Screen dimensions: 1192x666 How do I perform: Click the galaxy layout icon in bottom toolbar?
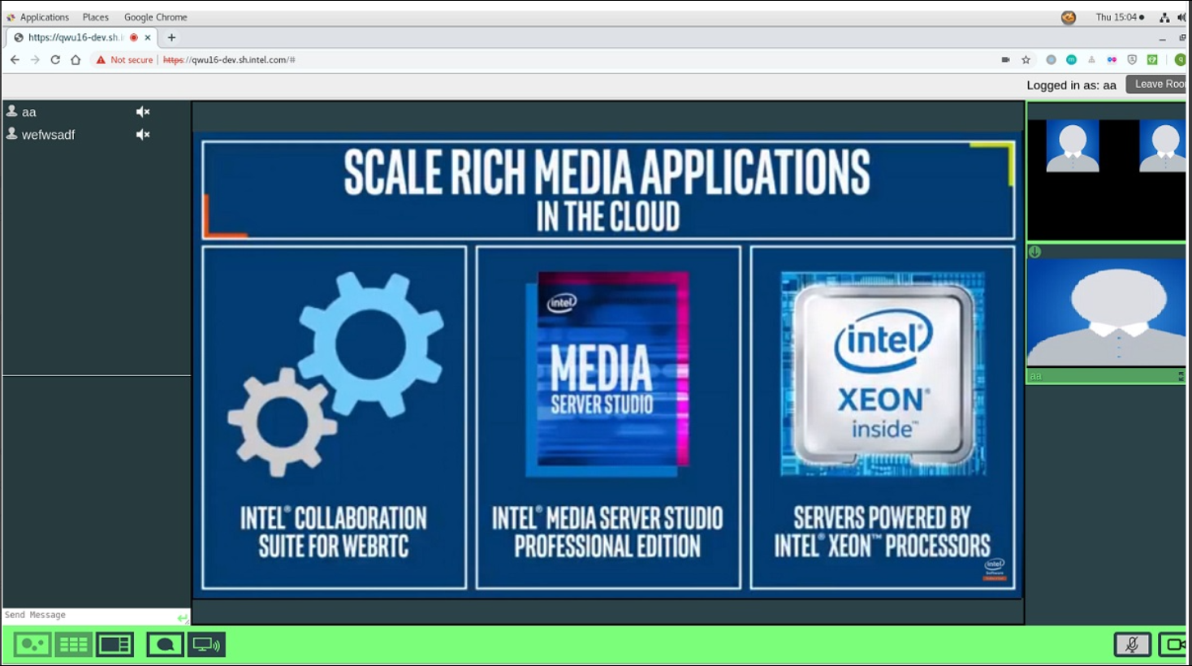[x=32, y=645]
